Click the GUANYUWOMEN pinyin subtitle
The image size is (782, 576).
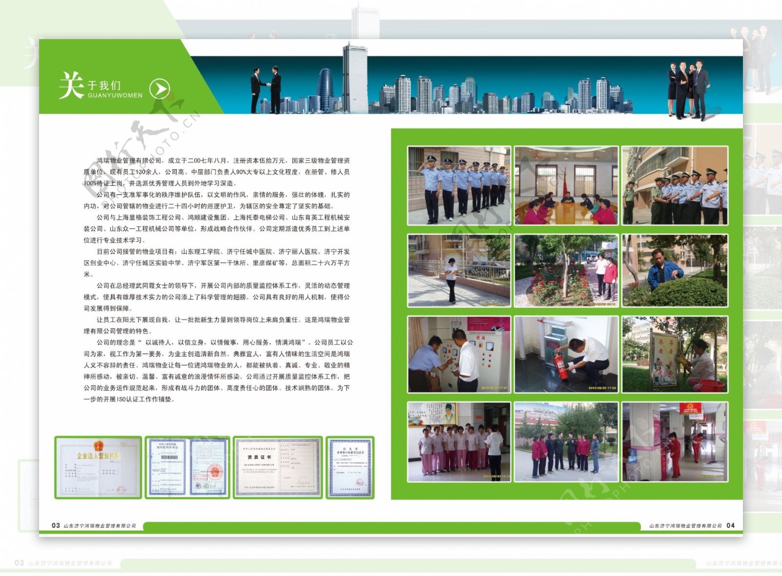point(115,95)
